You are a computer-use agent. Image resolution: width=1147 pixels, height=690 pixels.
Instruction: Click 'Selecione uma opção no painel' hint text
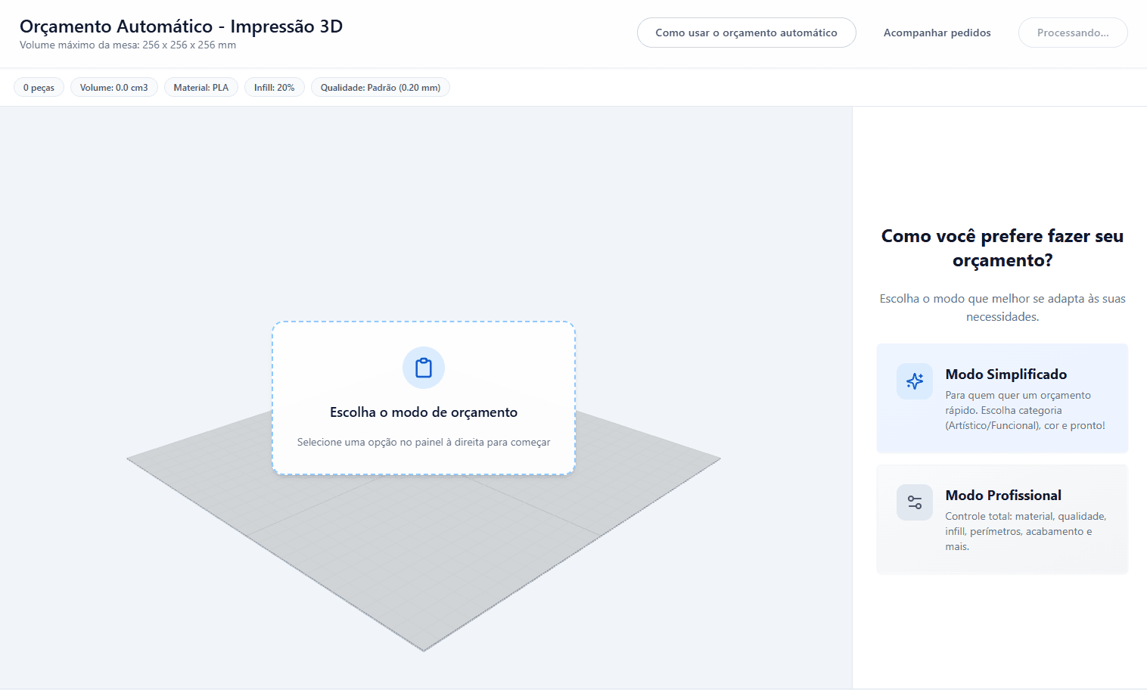[424, 442]
